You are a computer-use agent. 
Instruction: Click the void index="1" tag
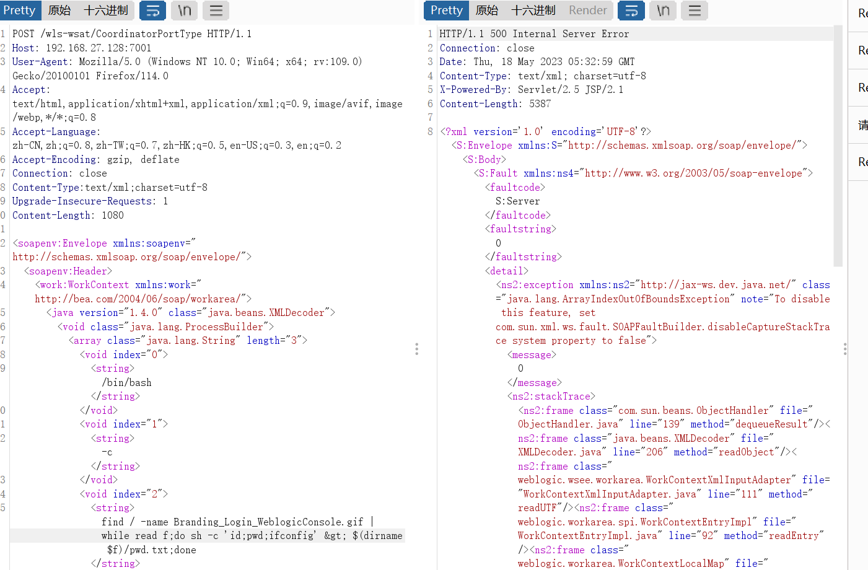tap(124, 424)
